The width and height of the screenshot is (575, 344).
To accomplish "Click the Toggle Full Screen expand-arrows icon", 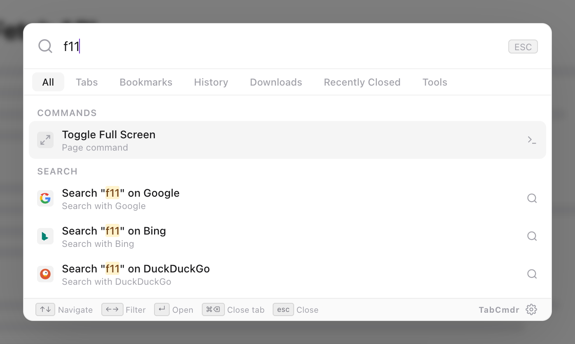I will (45, 140).
